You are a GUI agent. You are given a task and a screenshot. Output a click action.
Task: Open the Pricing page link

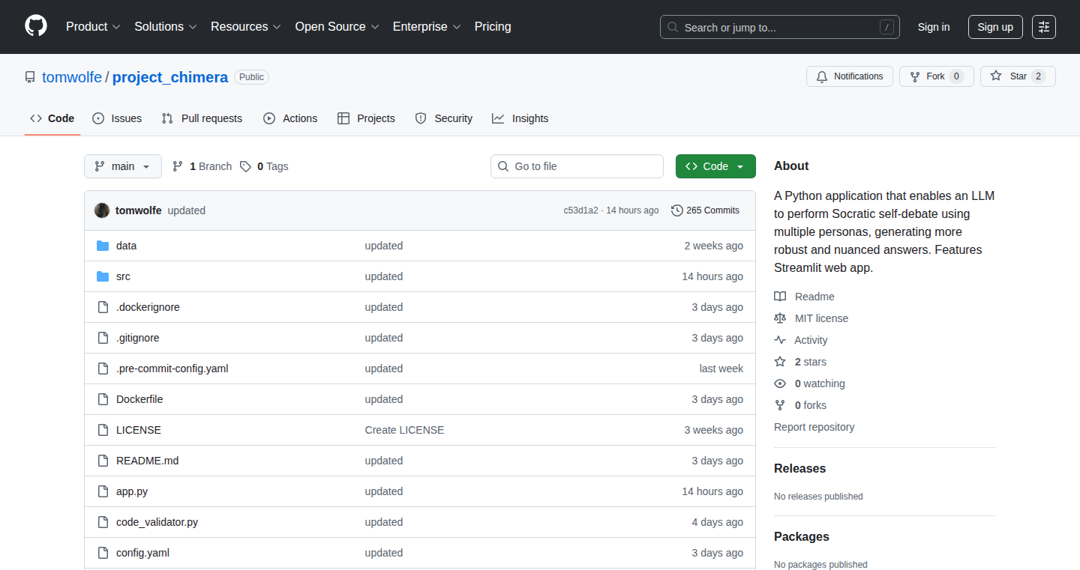493,26
